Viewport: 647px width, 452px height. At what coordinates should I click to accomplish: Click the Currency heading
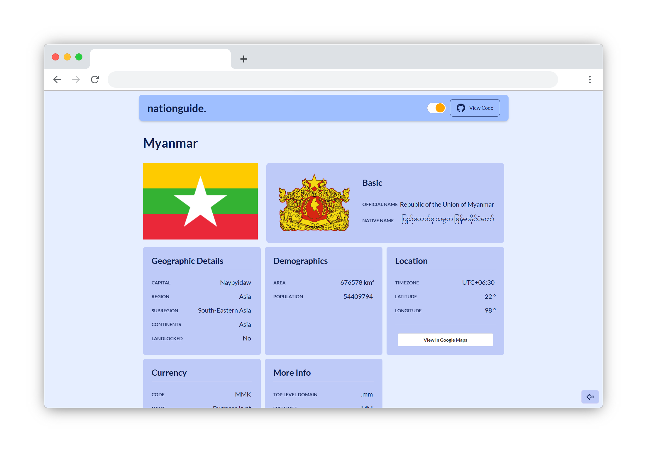[x=169, y=373]
